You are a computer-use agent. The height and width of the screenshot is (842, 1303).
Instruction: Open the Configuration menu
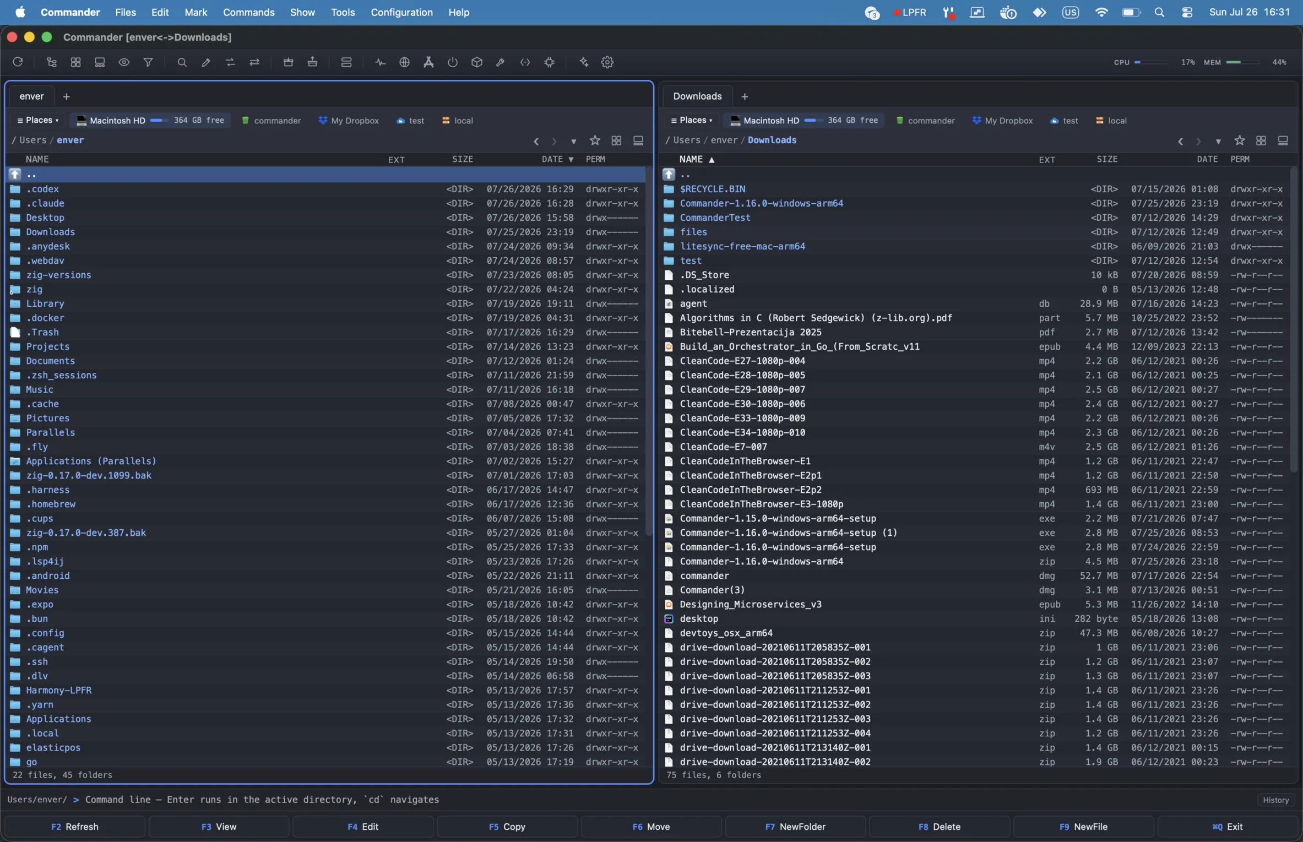click(x=401, y=12)
